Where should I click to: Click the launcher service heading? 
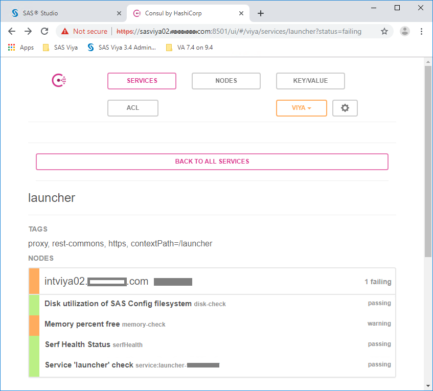(52, 198)
